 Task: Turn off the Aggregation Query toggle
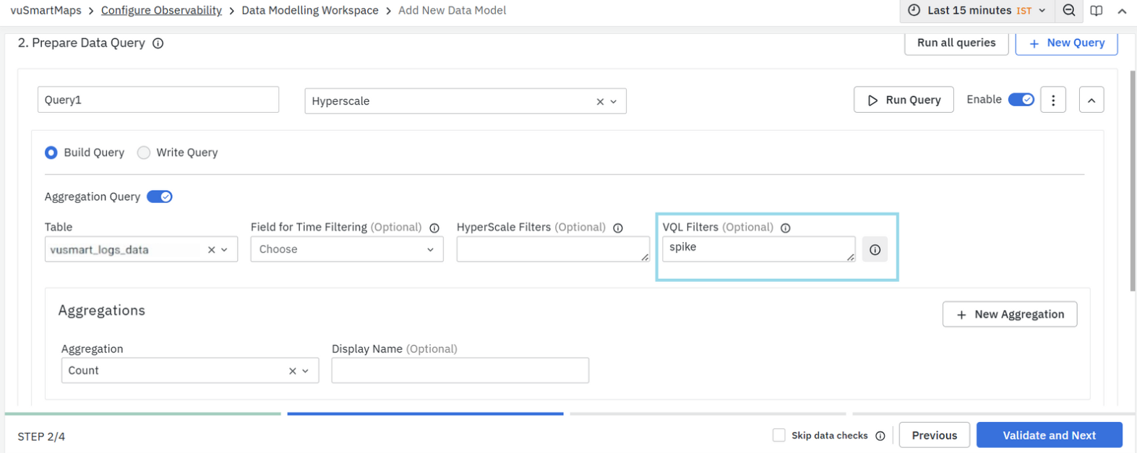pos(159,197)
